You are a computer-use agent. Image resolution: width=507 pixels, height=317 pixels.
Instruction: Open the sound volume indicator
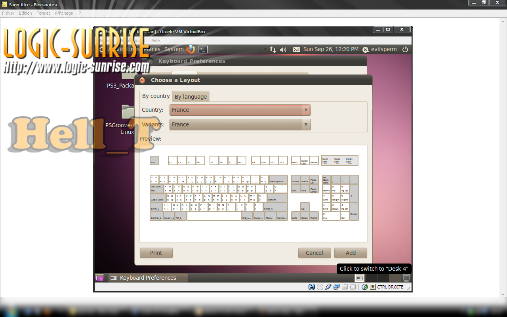(x=283, y=50)
